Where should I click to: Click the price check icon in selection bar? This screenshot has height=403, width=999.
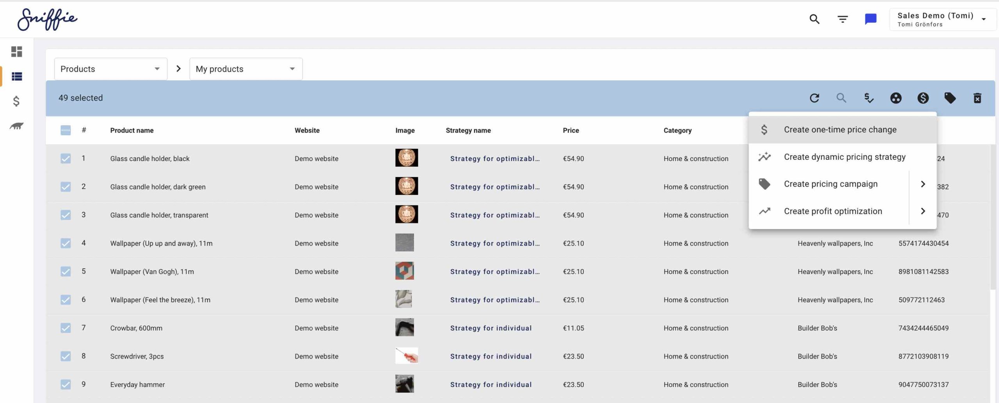[x=869, y=98]
